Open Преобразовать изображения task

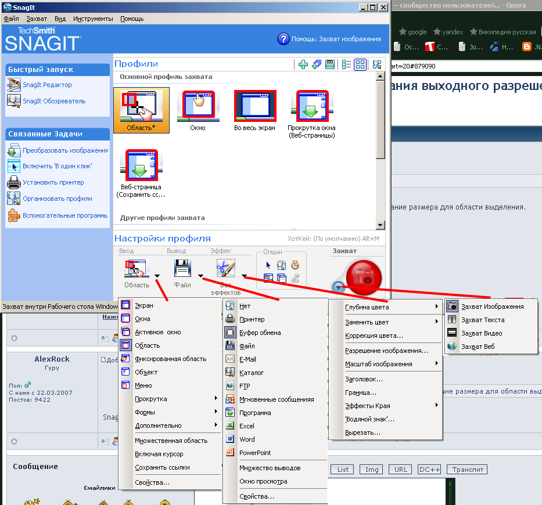(x=65, y=150)
